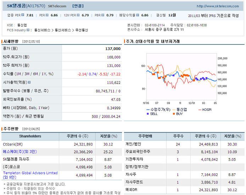Click help icon next to 업종 PER

tap(23, 15)
